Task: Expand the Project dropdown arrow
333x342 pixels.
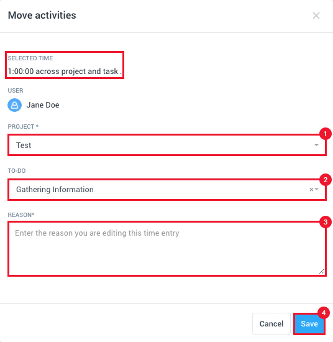Action: tap(316, 145)
